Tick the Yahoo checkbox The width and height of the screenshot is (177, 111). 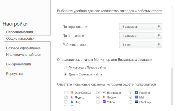click(x=98, y=102)
